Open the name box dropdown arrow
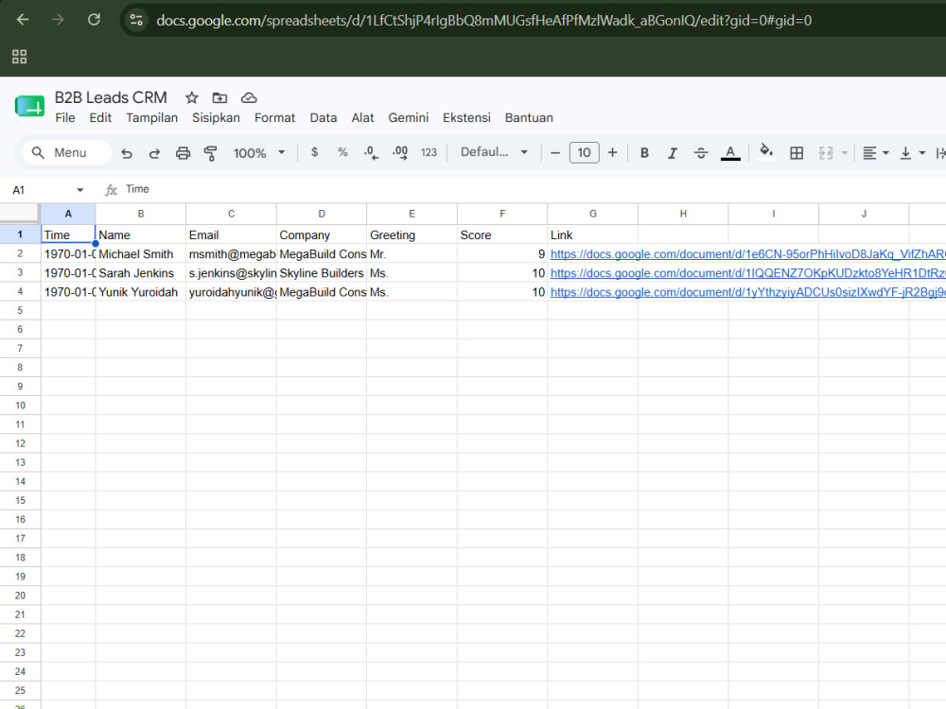 click(79, 190)
